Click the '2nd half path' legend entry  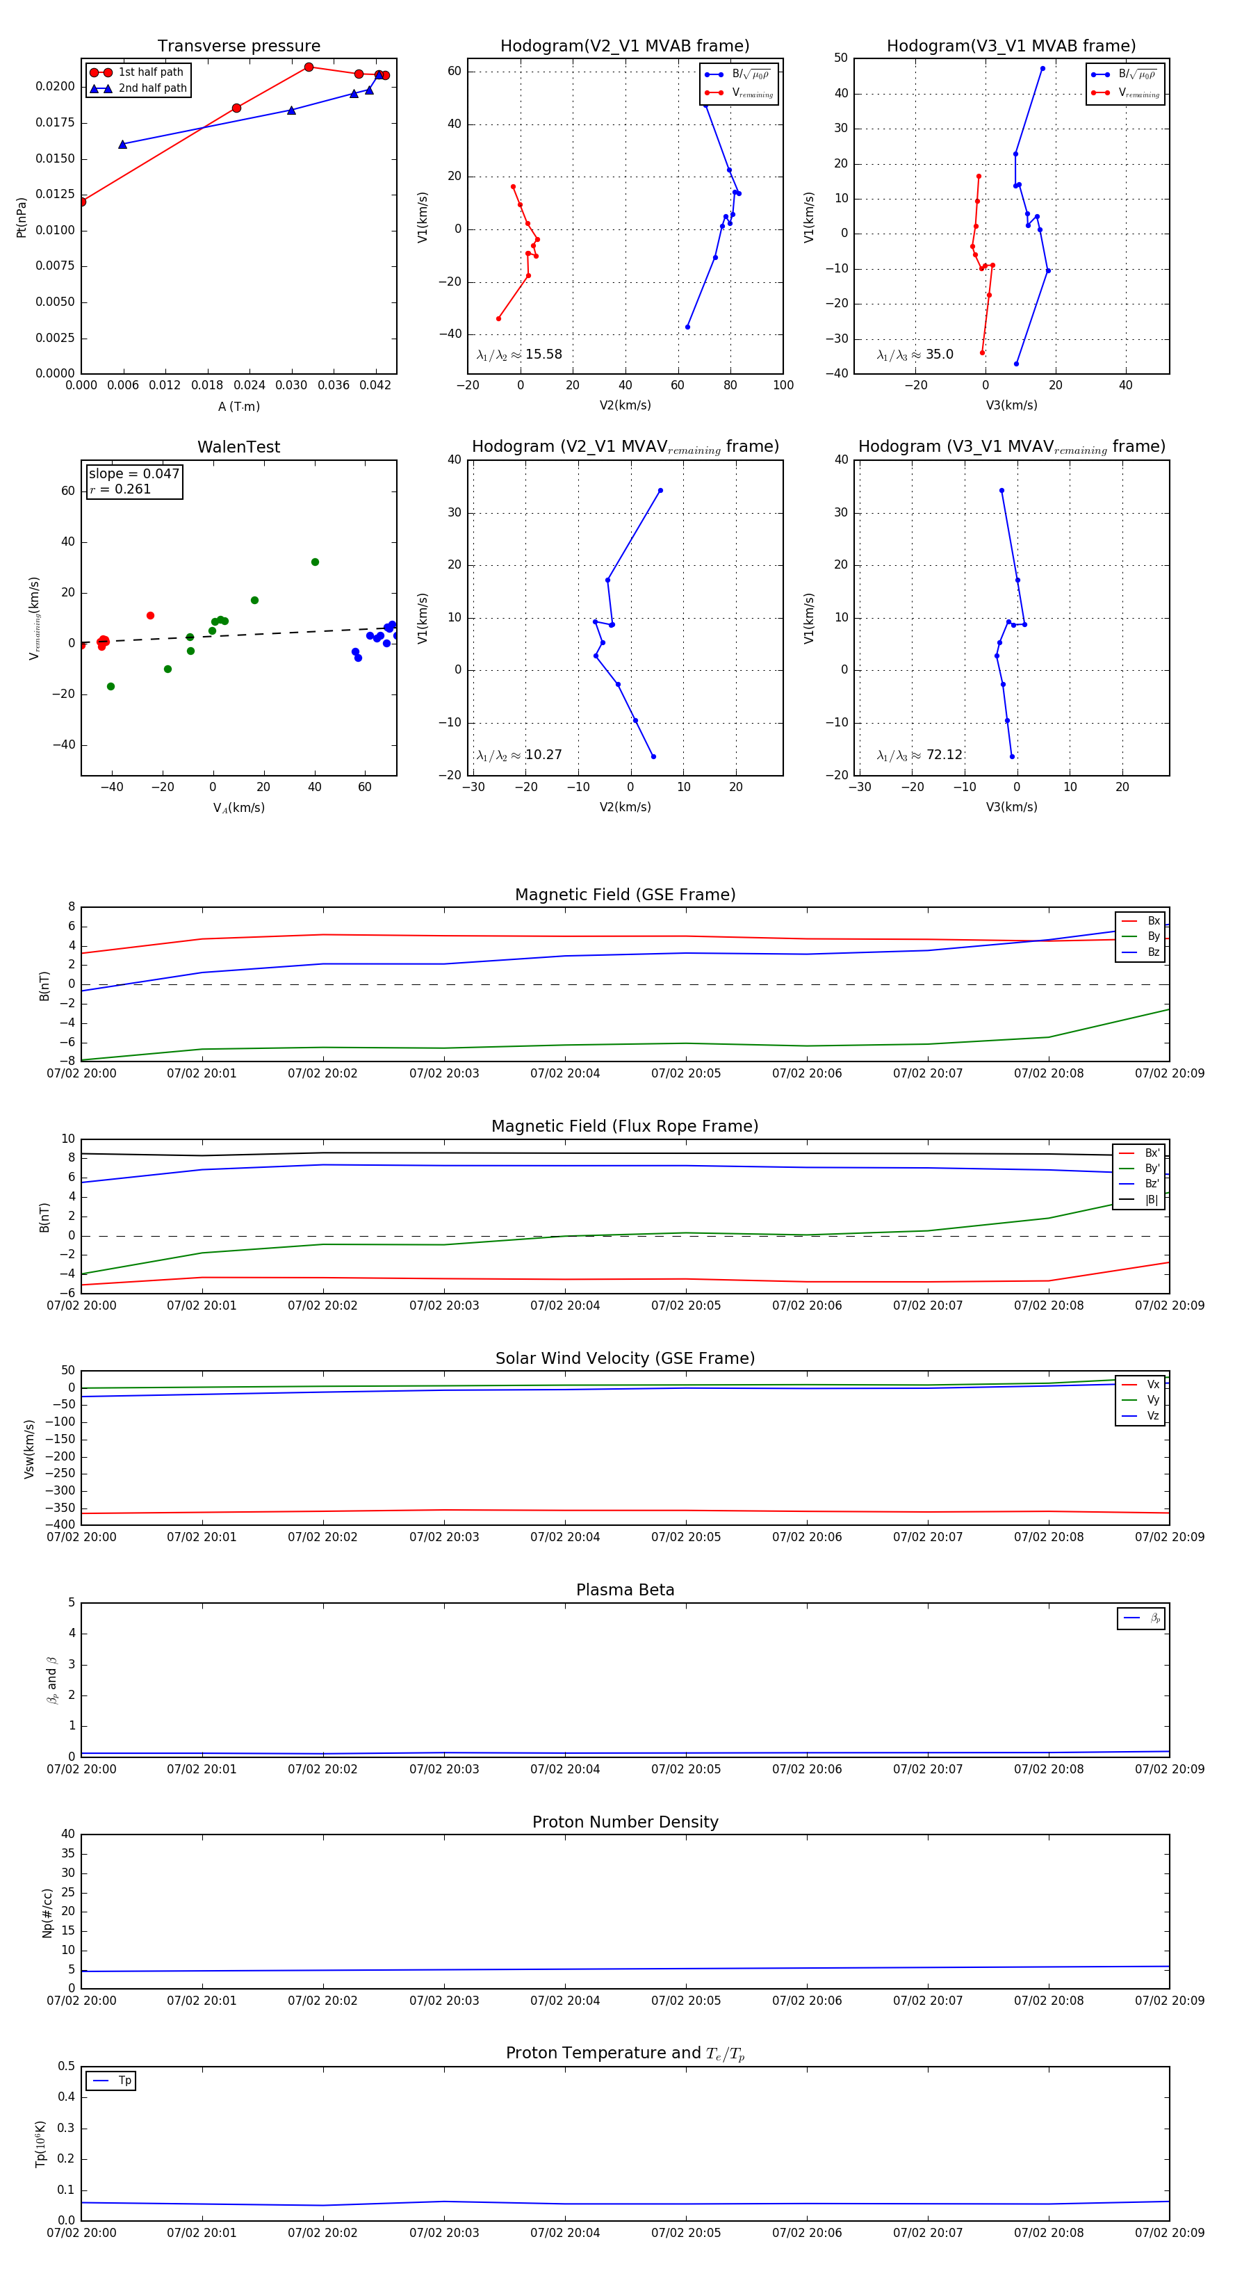point(138,88)
